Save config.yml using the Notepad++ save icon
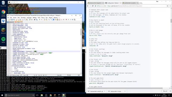The image size is (172, 97). point(12,20)
